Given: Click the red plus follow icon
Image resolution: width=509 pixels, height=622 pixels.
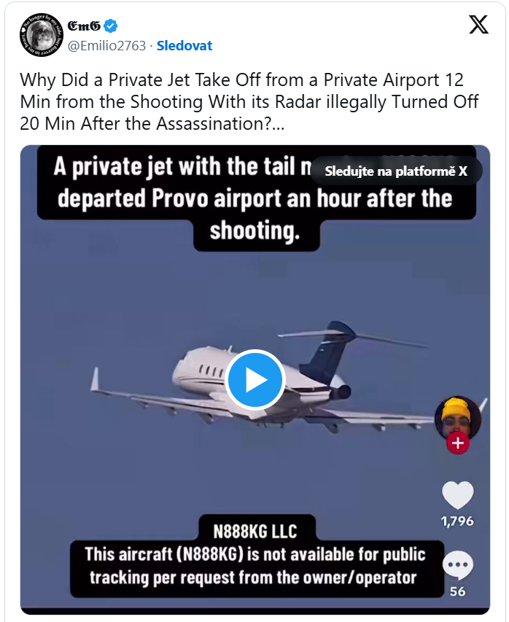Looking at the screenshot, I should pos(458,443).
